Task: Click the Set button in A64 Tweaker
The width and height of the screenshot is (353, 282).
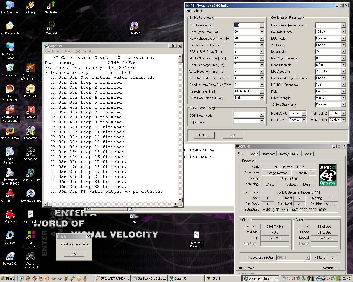Action: [233, 135]
